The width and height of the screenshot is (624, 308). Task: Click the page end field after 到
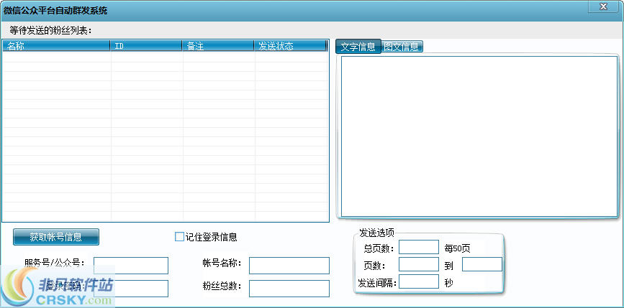tap(482, 264)
